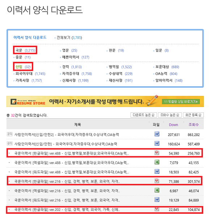Select 알바이력서 (148) filter
The height and width of the screenshot is (214, 210).
(x=169, y=81)
